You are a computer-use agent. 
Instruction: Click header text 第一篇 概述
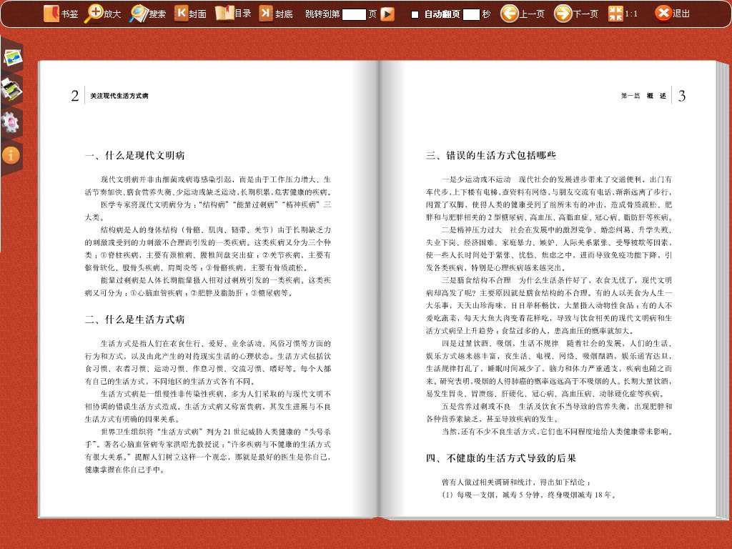[x=643, y=96]
